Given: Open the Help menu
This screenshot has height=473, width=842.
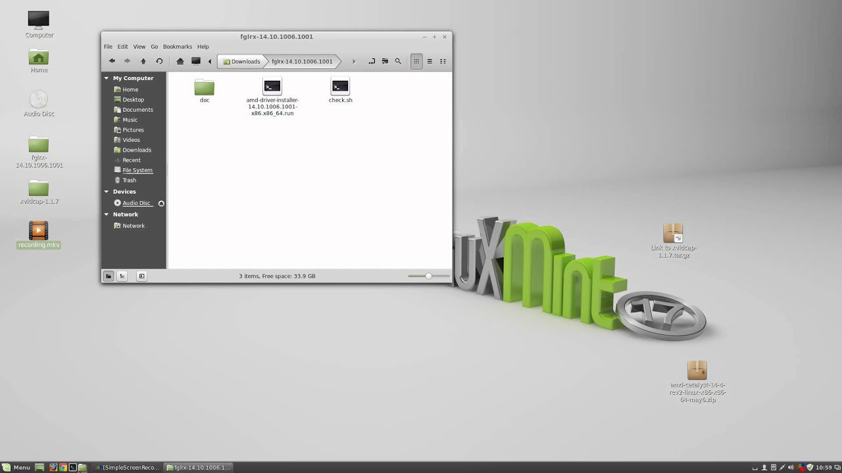Looking at the screenshot, I should [x=203, y=47].
